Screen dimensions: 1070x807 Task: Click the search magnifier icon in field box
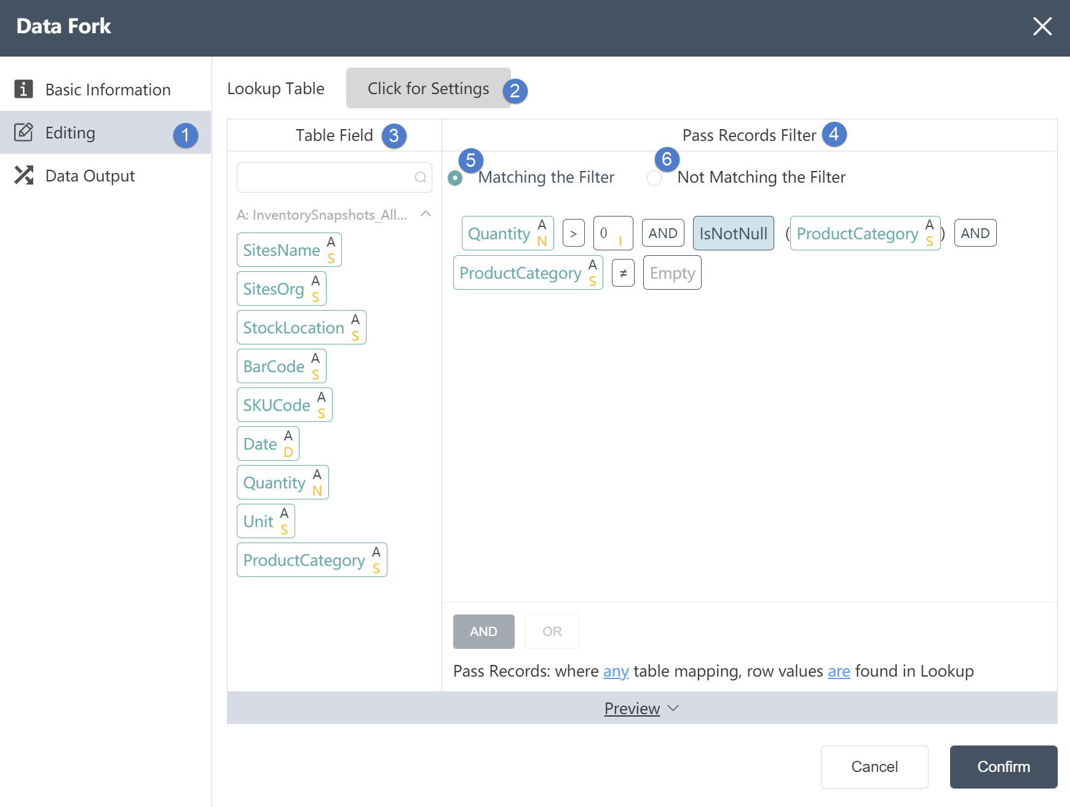coord(421,177)
